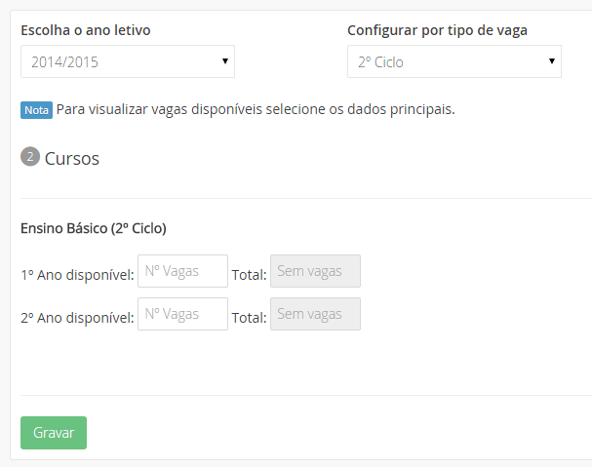Focus the 1º Ano 'Nº Vagas' field

(182, 272)
